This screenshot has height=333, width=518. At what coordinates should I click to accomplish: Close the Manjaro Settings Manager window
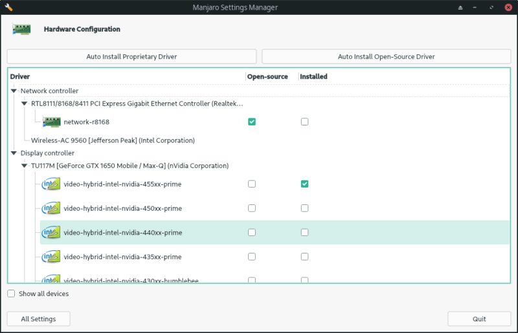(x=508, y=7)
